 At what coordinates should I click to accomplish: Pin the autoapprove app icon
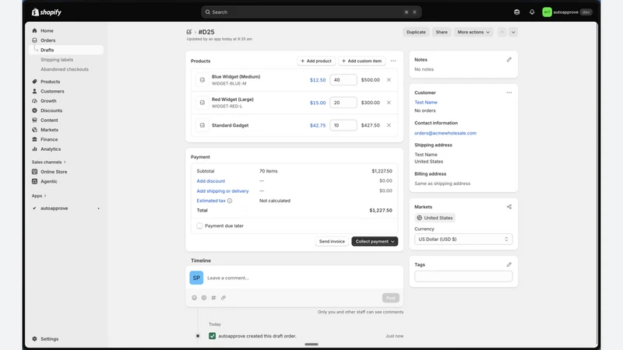point(99,208)
